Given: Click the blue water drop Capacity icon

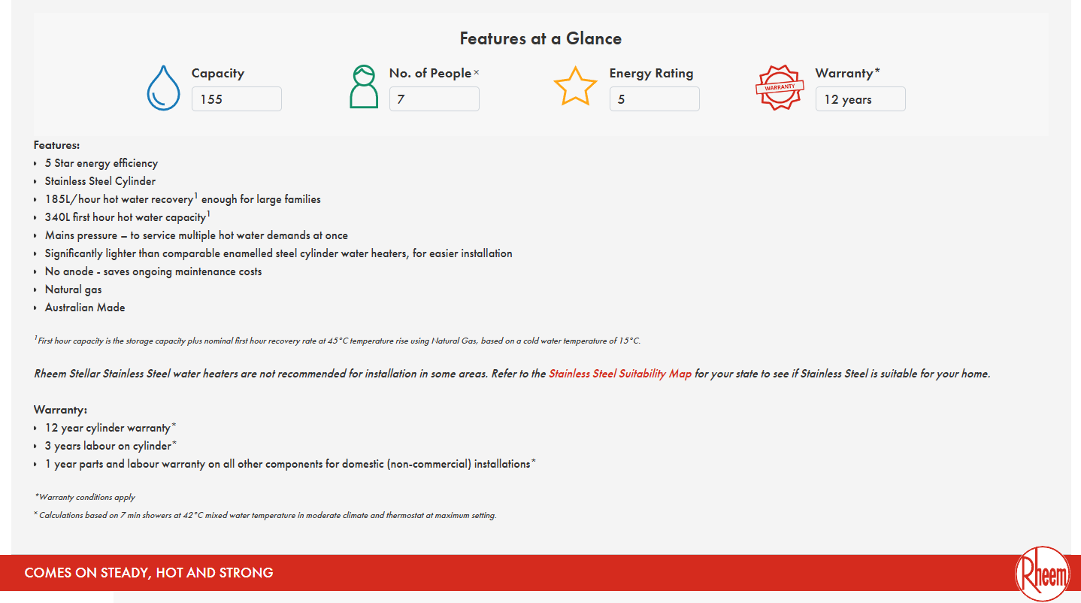Looking at the screenshot, I should 163,88.
